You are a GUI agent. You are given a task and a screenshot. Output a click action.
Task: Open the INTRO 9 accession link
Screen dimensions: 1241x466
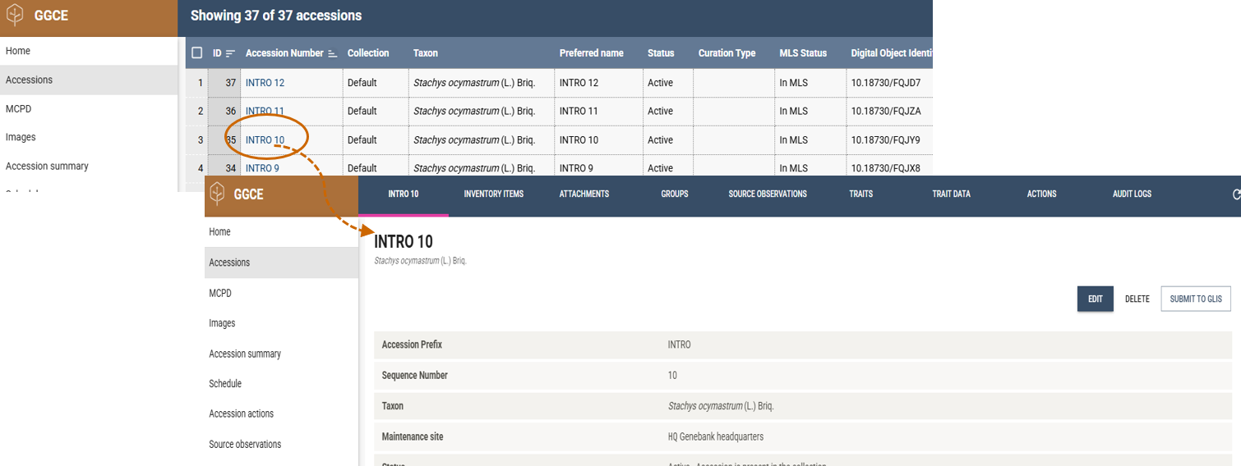pyautogui.click(x=262, y=168)
